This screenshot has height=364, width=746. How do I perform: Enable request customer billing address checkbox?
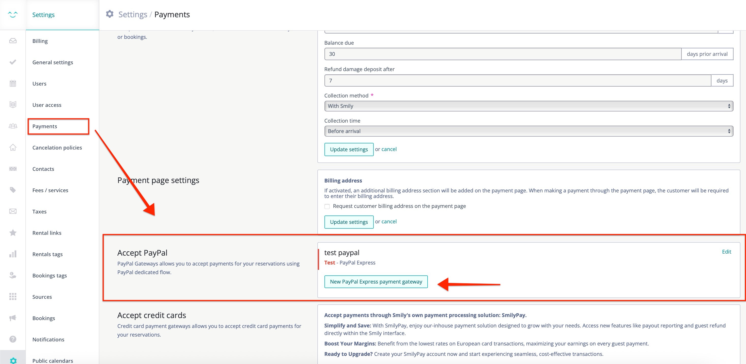[x=327, y=206]
